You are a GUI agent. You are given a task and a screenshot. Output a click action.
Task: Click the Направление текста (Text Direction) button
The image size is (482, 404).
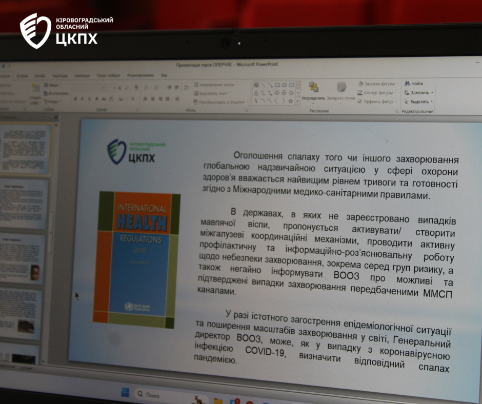click(214, 85)
